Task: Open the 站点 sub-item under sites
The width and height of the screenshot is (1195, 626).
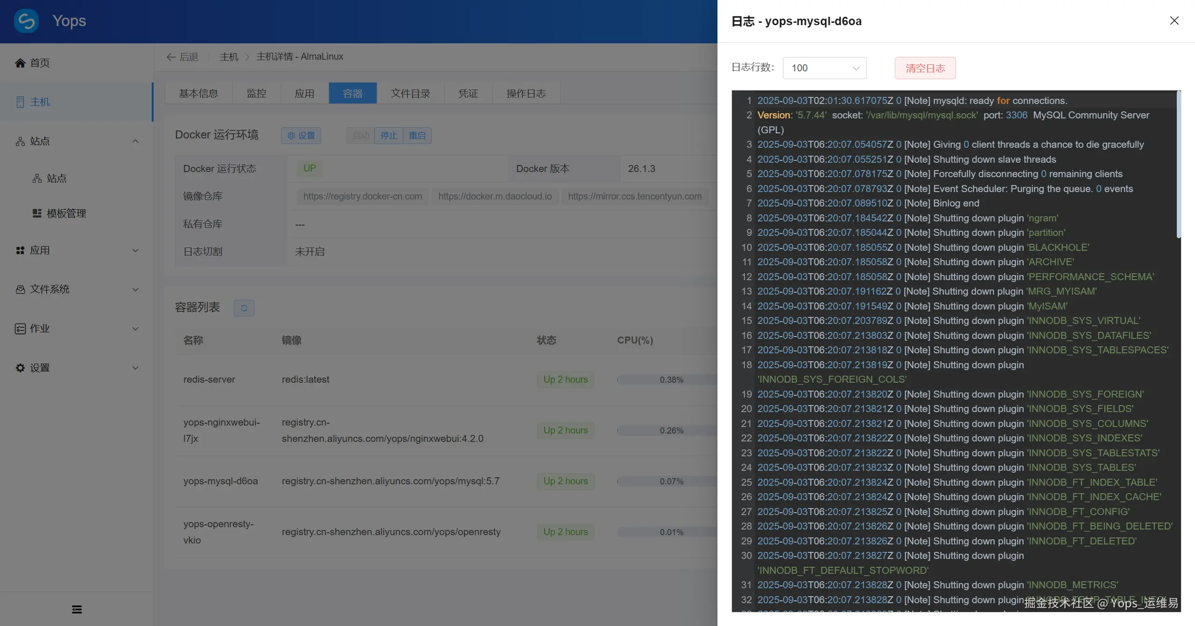Action: (56, 179)
